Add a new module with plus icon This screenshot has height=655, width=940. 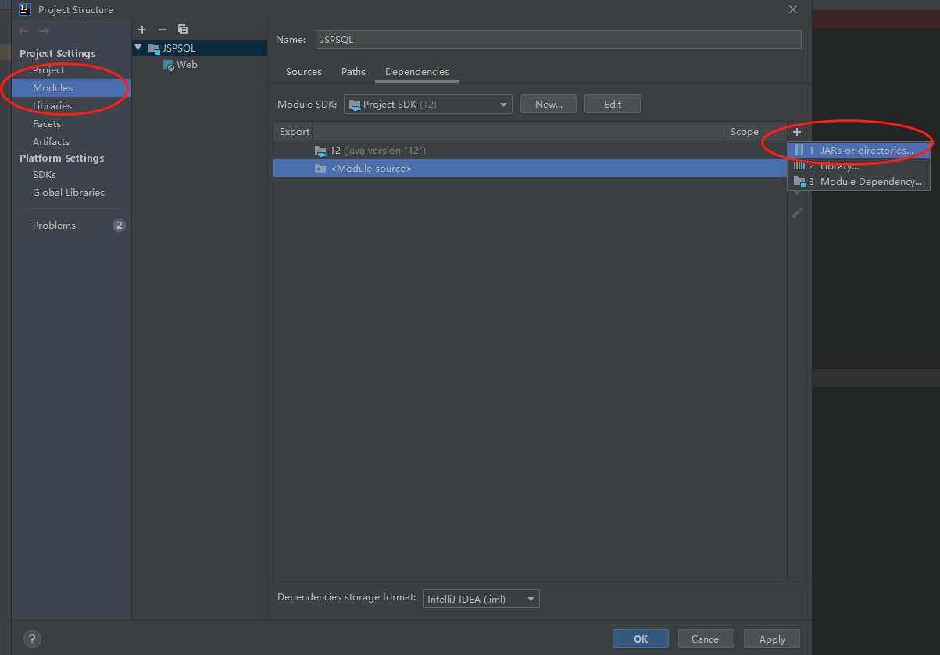(142, 30)
